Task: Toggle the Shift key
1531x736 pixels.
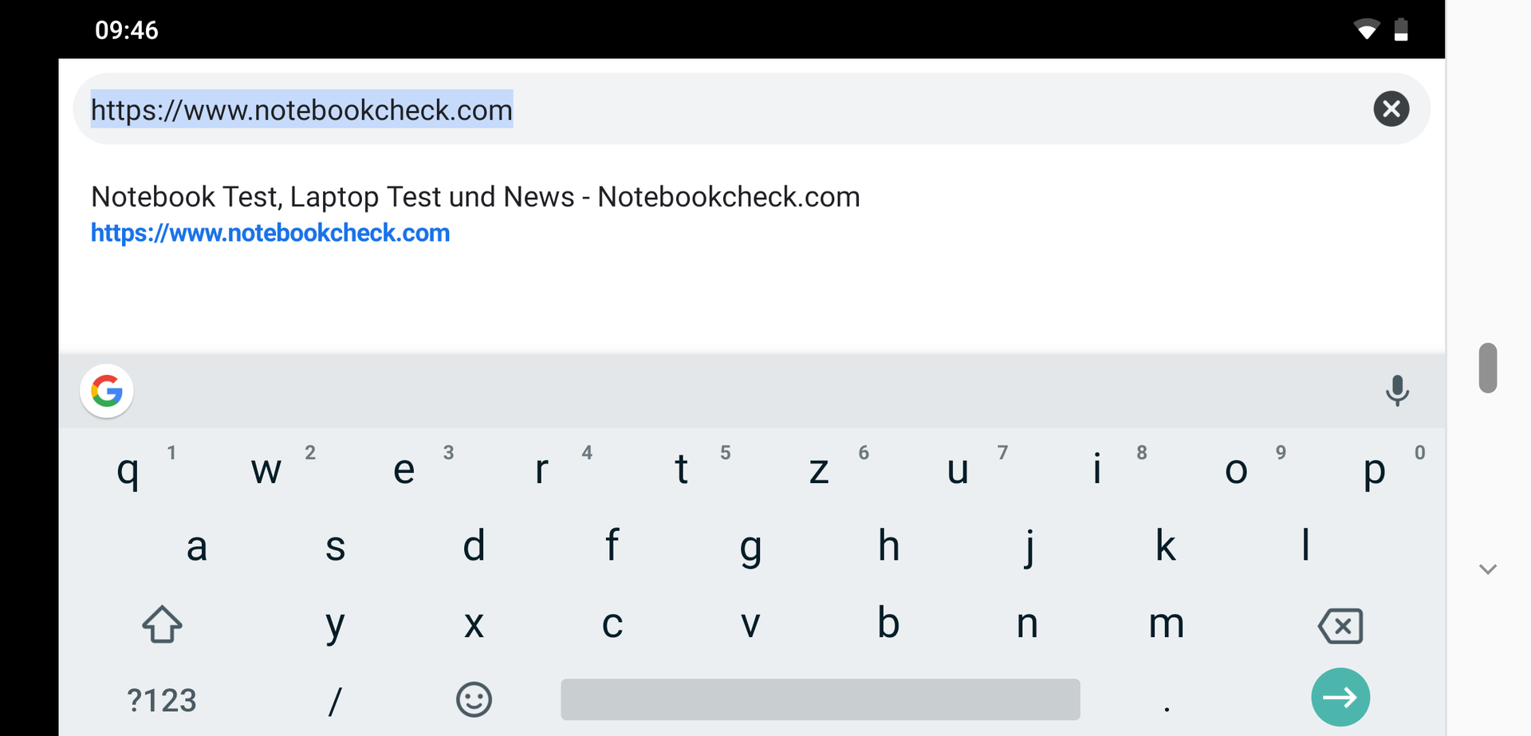Action: click(162, 624)
